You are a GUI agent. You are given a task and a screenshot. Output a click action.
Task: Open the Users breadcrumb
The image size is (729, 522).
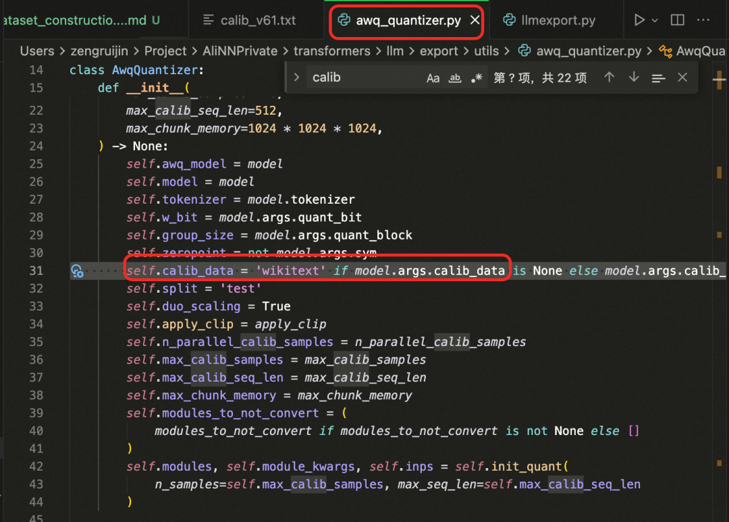(37, 51)
